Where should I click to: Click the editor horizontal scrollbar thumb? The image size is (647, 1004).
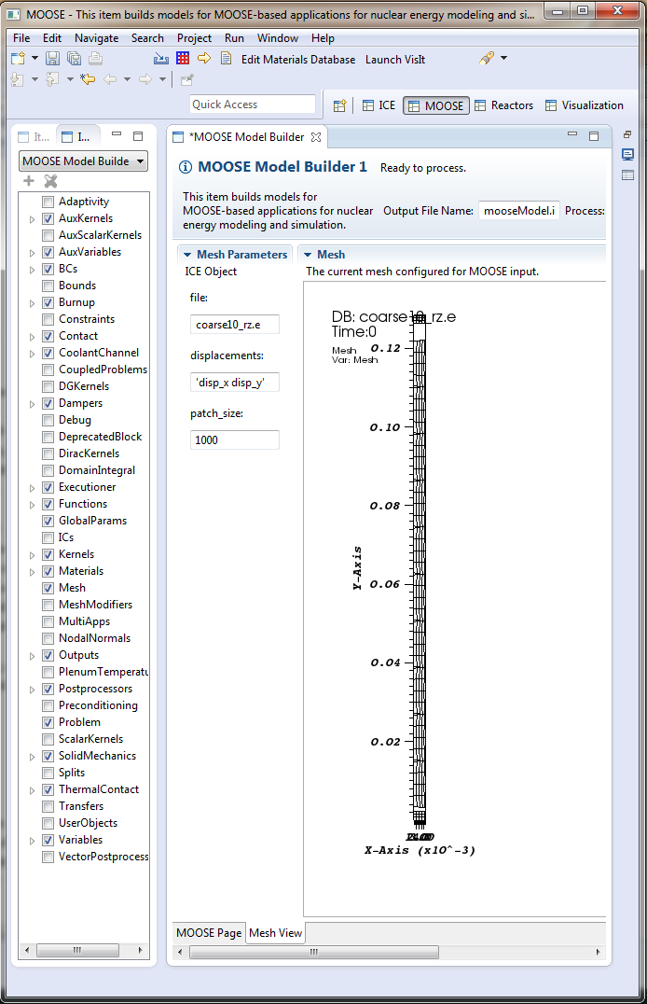tap(314, 952)
